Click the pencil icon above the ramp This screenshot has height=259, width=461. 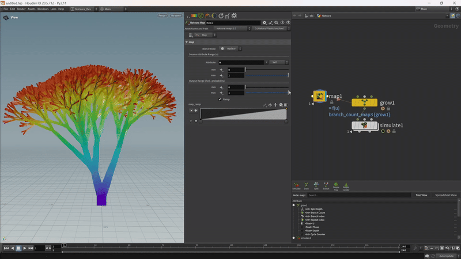pos(265,105)
